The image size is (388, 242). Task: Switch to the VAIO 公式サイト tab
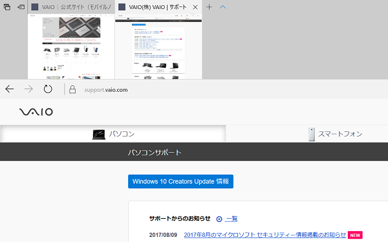71,7
